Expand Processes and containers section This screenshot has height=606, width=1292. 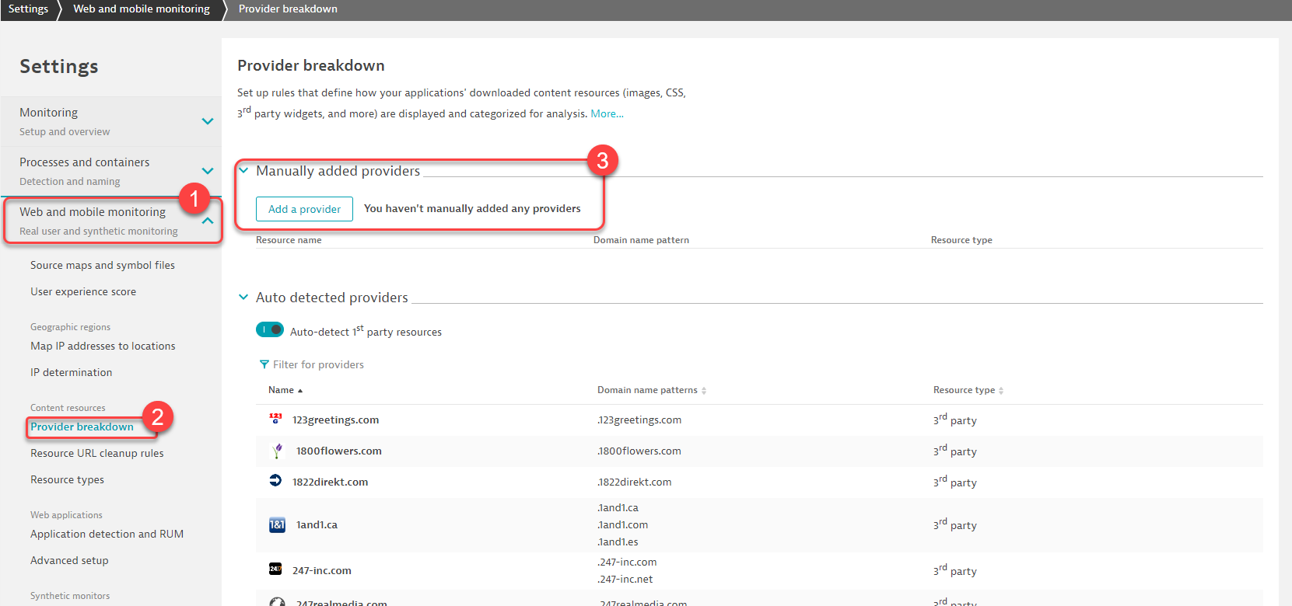pyautogui.click(x=208, y=171)
